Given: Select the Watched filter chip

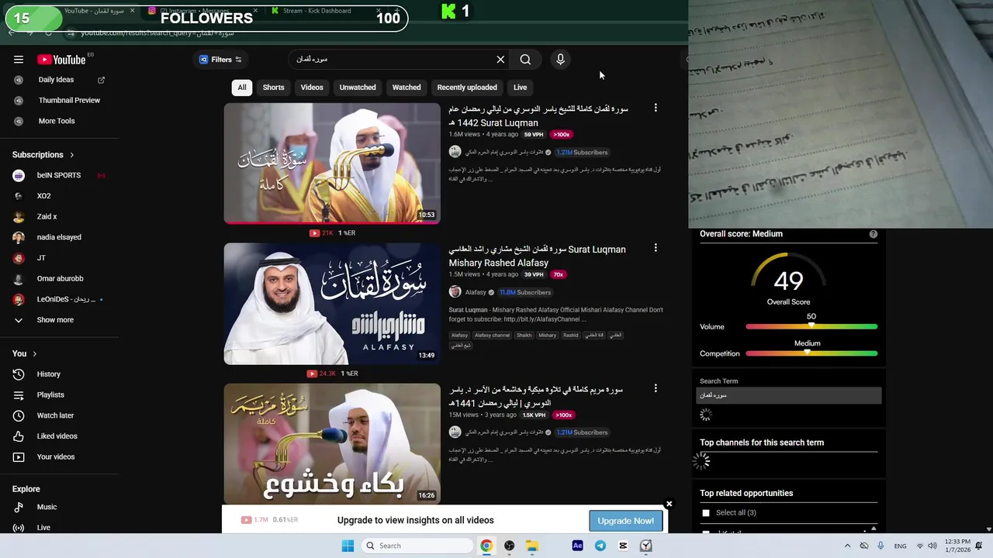Looking at the screenshot, I should [x=407, y=88].
